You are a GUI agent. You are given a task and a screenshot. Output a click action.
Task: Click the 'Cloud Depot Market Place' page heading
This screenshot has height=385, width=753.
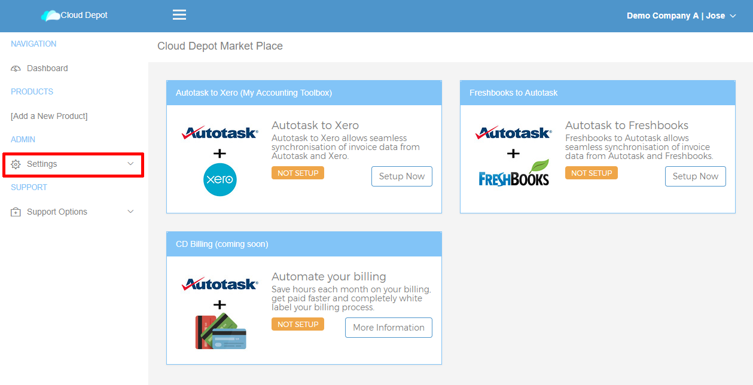[220, 46]
